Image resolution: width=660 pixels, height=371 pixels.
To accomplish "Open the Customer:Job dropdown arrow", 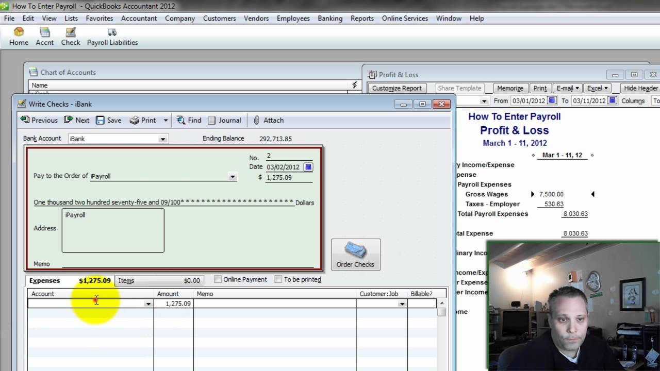I will [402, 304].
